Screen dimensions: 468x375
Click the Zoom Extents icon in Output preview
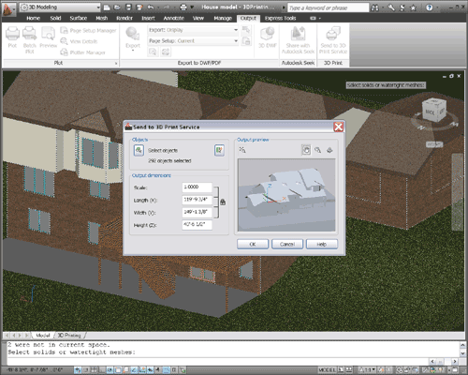242,150
